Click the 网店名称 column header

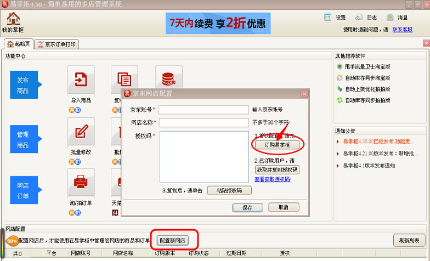[x=123, y=253]
